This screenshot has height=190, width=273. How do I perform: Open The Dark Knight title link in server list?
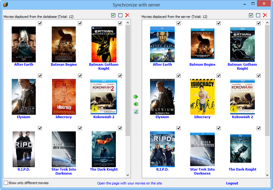tap(242, 169)
